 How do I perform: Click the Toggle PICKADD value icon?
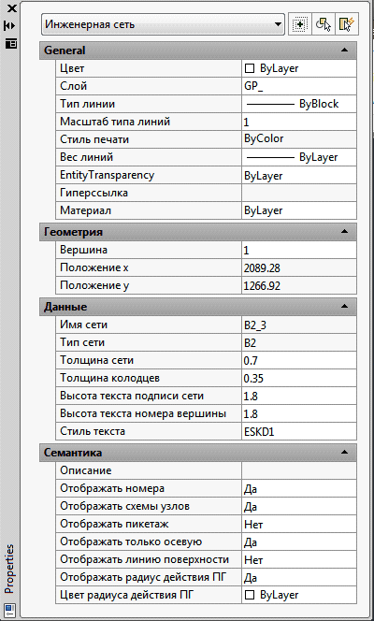click(x=299, y=24)
